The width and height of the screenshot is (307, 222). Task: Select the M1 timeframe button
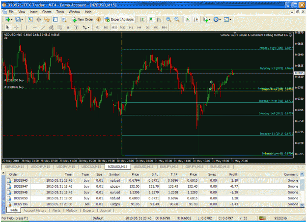[x=97, y=28]
